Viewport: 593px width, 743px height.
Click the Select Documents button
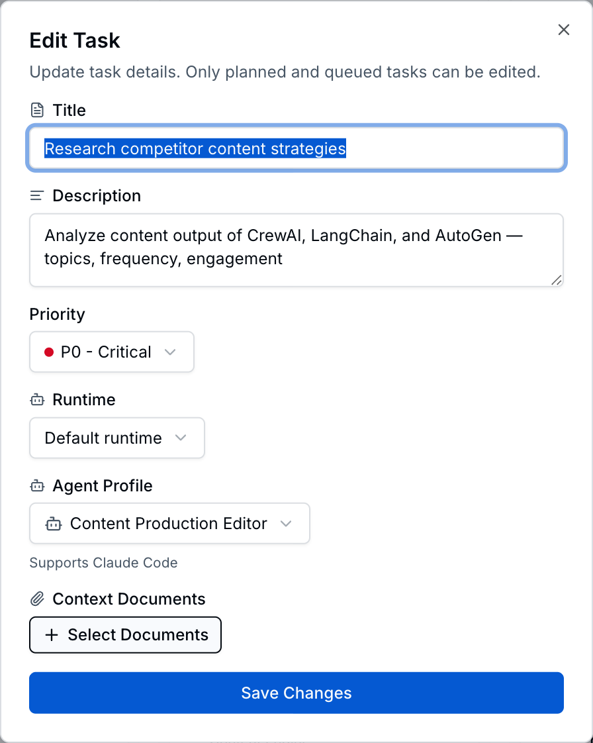click(x=125, y=634)
